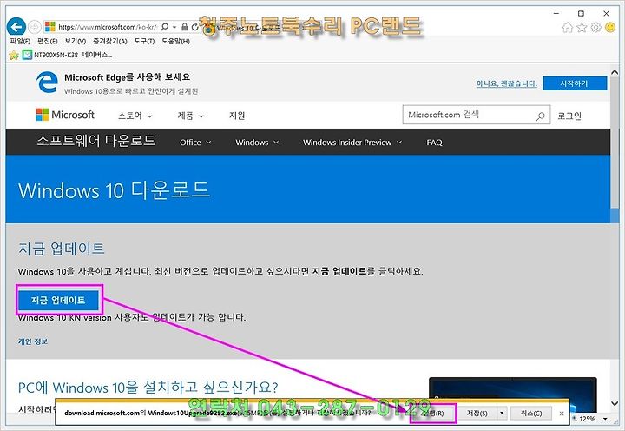Click the scrollbar up arrow
The height and width of the screenshot is (431, 625).
(x=615, y=73)
